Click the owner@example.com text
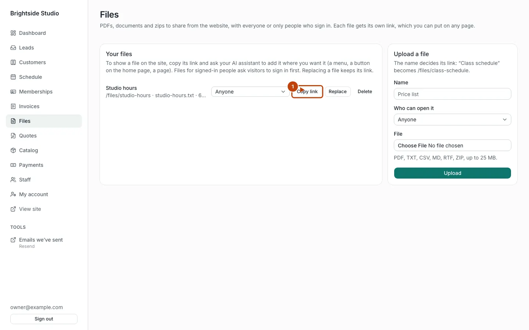529x330 pixels. pos(36,307)
